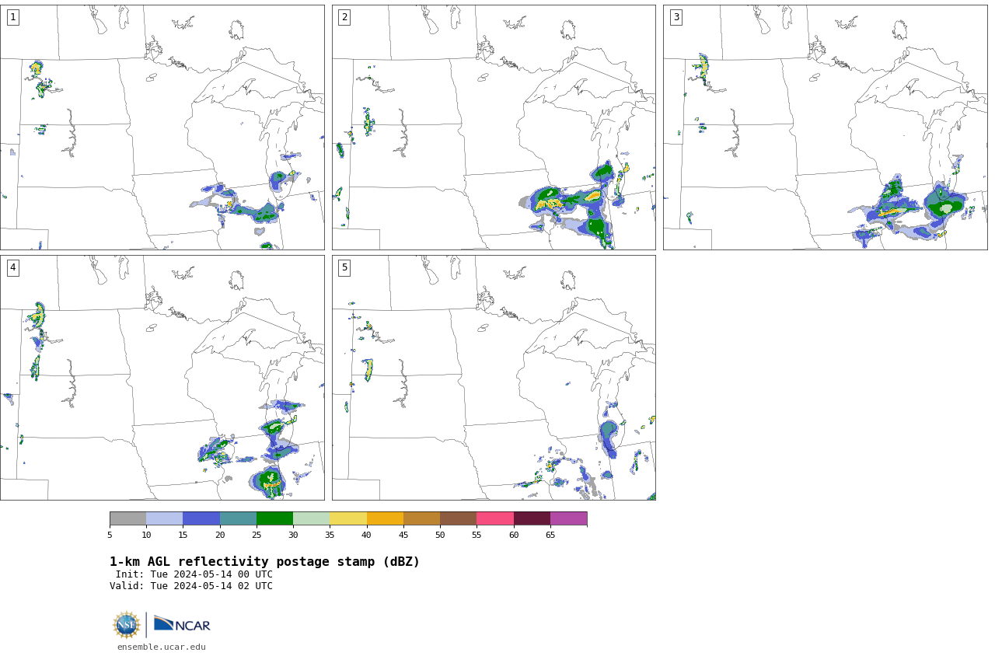Click the teal 20-25 dBZ swatch
The image size is (995, 656).
pyautogui.click(x=238, y=518)
